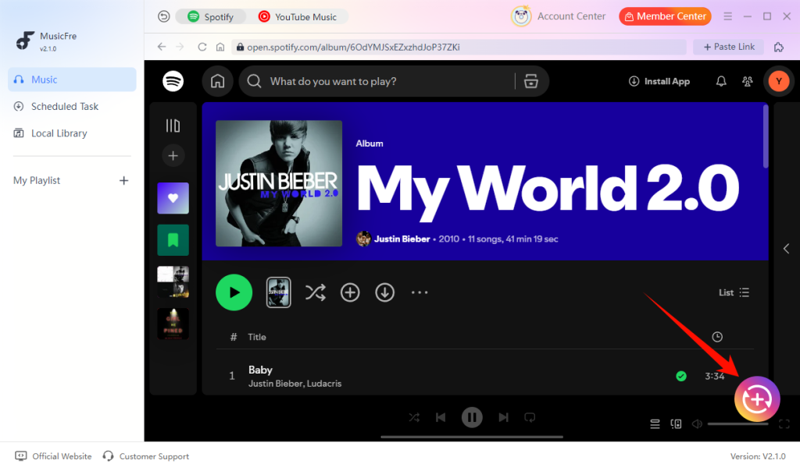
Task: Open the collage playlist thumbnail in library
Action: (173, 282)
